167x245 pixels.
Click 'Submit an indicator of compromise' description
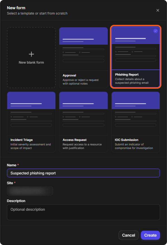pyautogui.click(x=134, y=146)
